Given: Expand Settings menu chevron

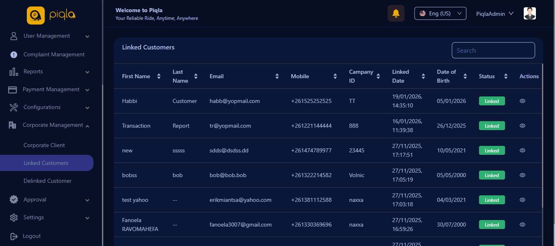Looking at the screenshot, I should pos(87,218).
